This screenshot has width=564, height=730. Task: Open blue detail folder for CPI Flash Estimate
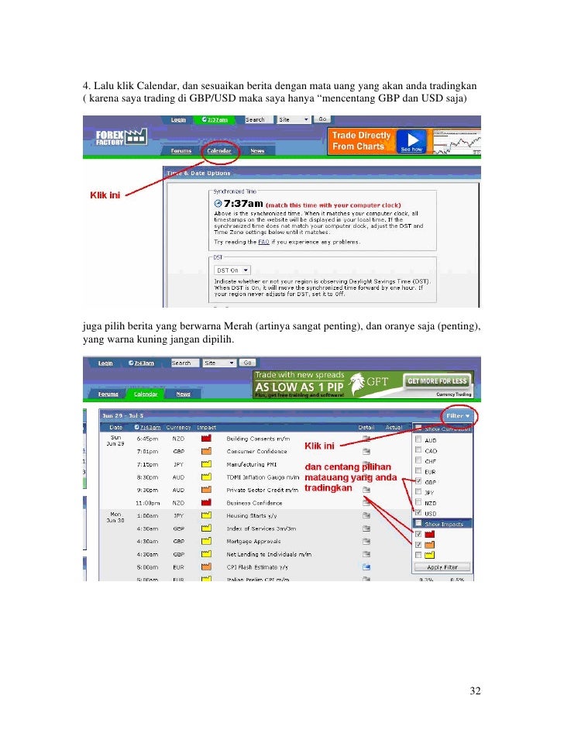pos(366,567)
